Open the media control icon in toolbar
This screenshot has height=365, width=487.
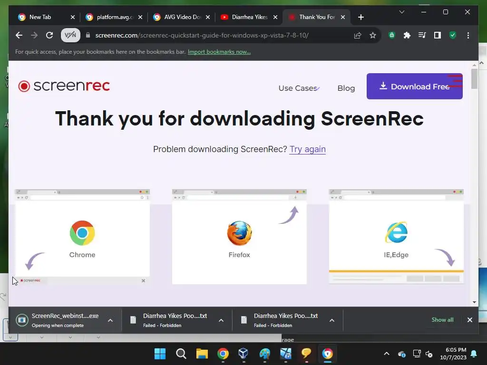[x=422, y=35]
